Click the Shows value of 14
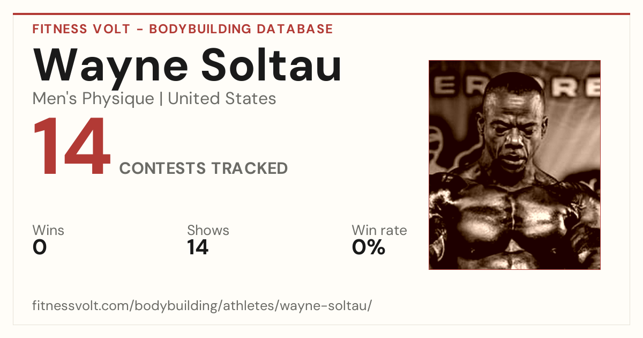 pos(198,247)
